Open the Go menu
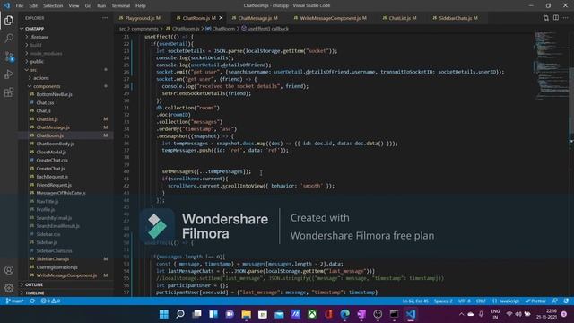 coord(88,6)
